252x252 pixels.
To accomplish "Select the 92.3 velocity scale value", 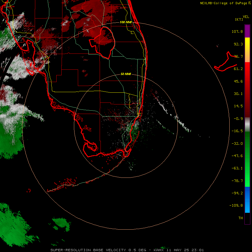I will pyautogui.click(x=238, y=44).
